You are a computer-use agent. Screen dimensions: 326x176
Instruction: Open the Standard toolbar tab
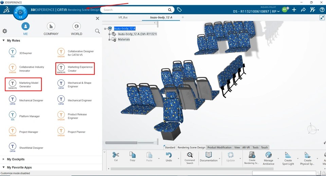point(170,147)
